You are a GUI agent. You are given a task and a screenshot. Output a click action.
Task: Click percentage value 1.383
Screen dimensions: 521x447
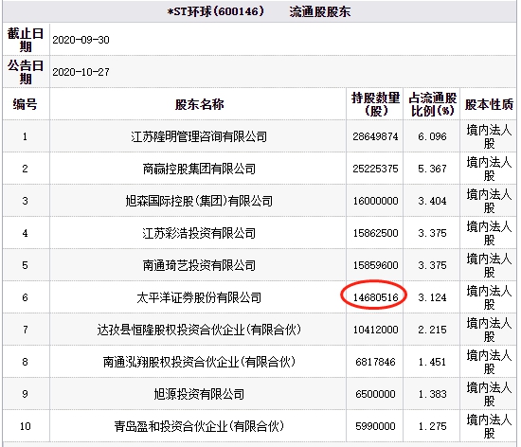click(432, 394)
